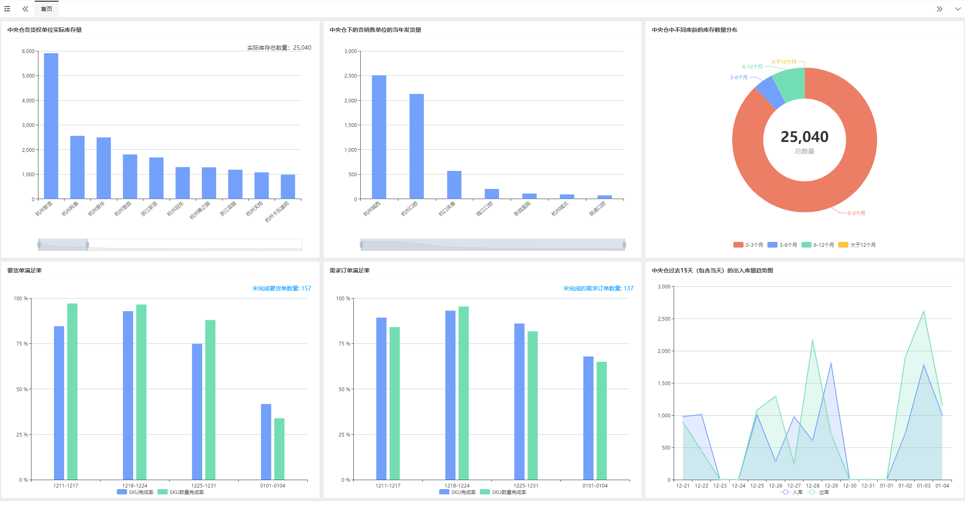This screenshot has height=516, width=965.
Task: Toggle the 大于12个月 legend item
Action: [857, 245]
